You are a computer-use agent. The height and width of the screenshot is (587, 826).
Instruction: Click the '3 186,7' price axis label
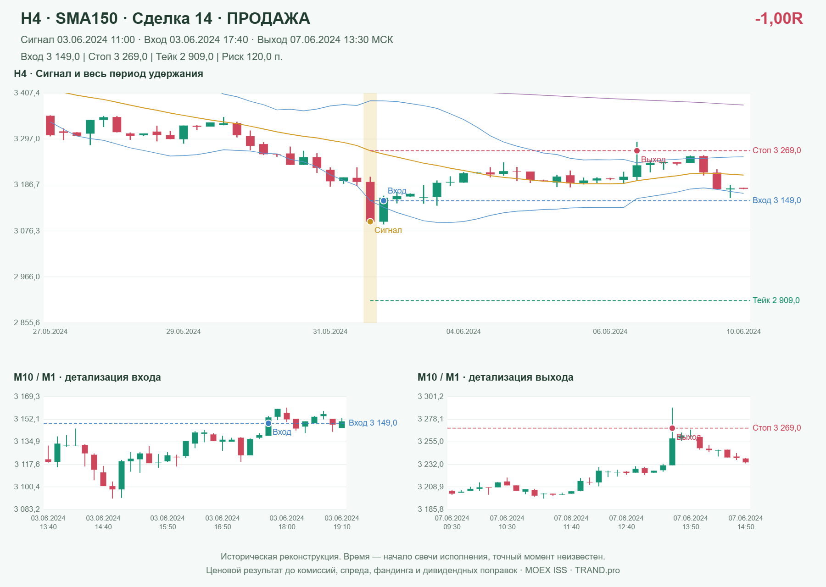click(27, 185)
